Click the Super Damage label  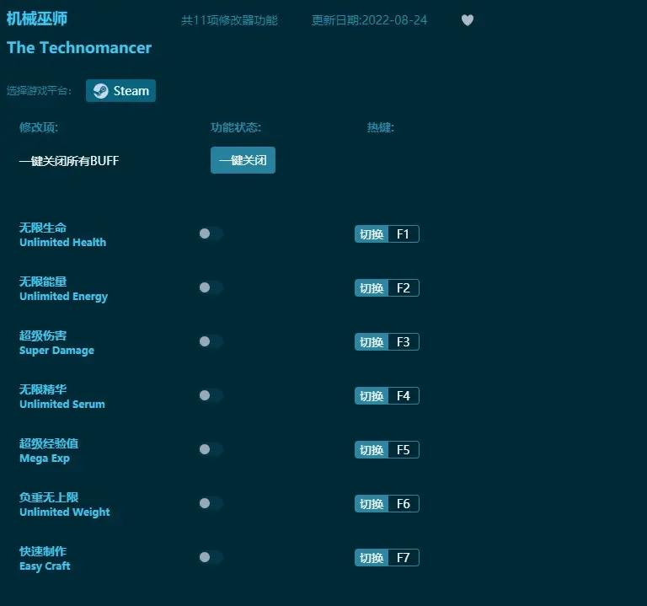[57, 351]
